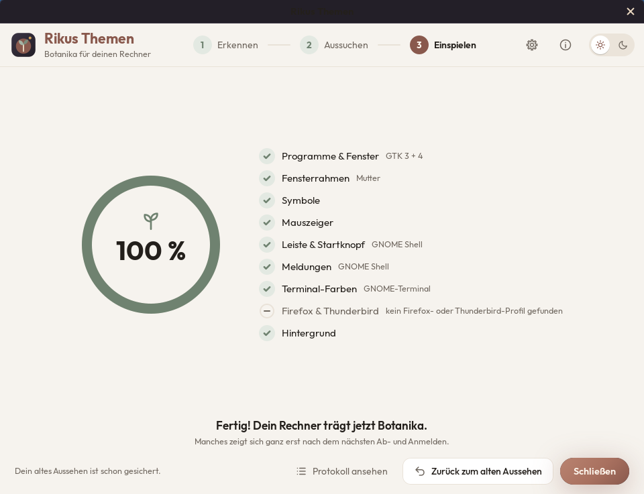This screenshot has width=644, height=494.
Task: Click the checkmark beside Programme & Fenster
Action: [x=267, y=156]
